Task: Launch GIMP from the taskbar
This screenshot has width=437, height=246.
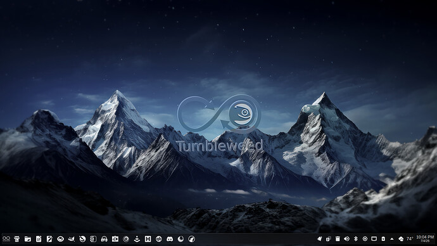Action: 72,239
